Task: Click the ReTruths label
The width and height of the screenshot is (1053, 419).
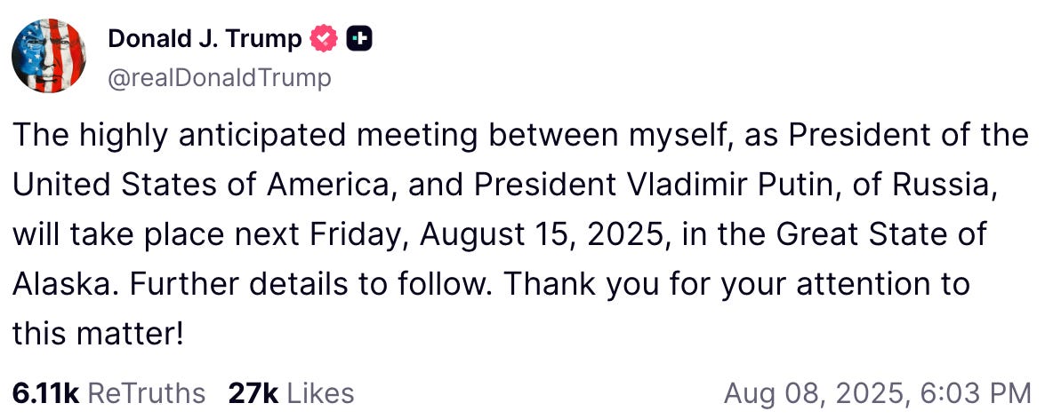Action: [x=147, y=393]
